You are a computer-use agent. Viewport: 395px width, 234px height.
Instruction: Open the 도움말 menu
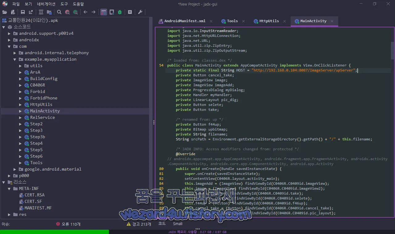point(78,4)
